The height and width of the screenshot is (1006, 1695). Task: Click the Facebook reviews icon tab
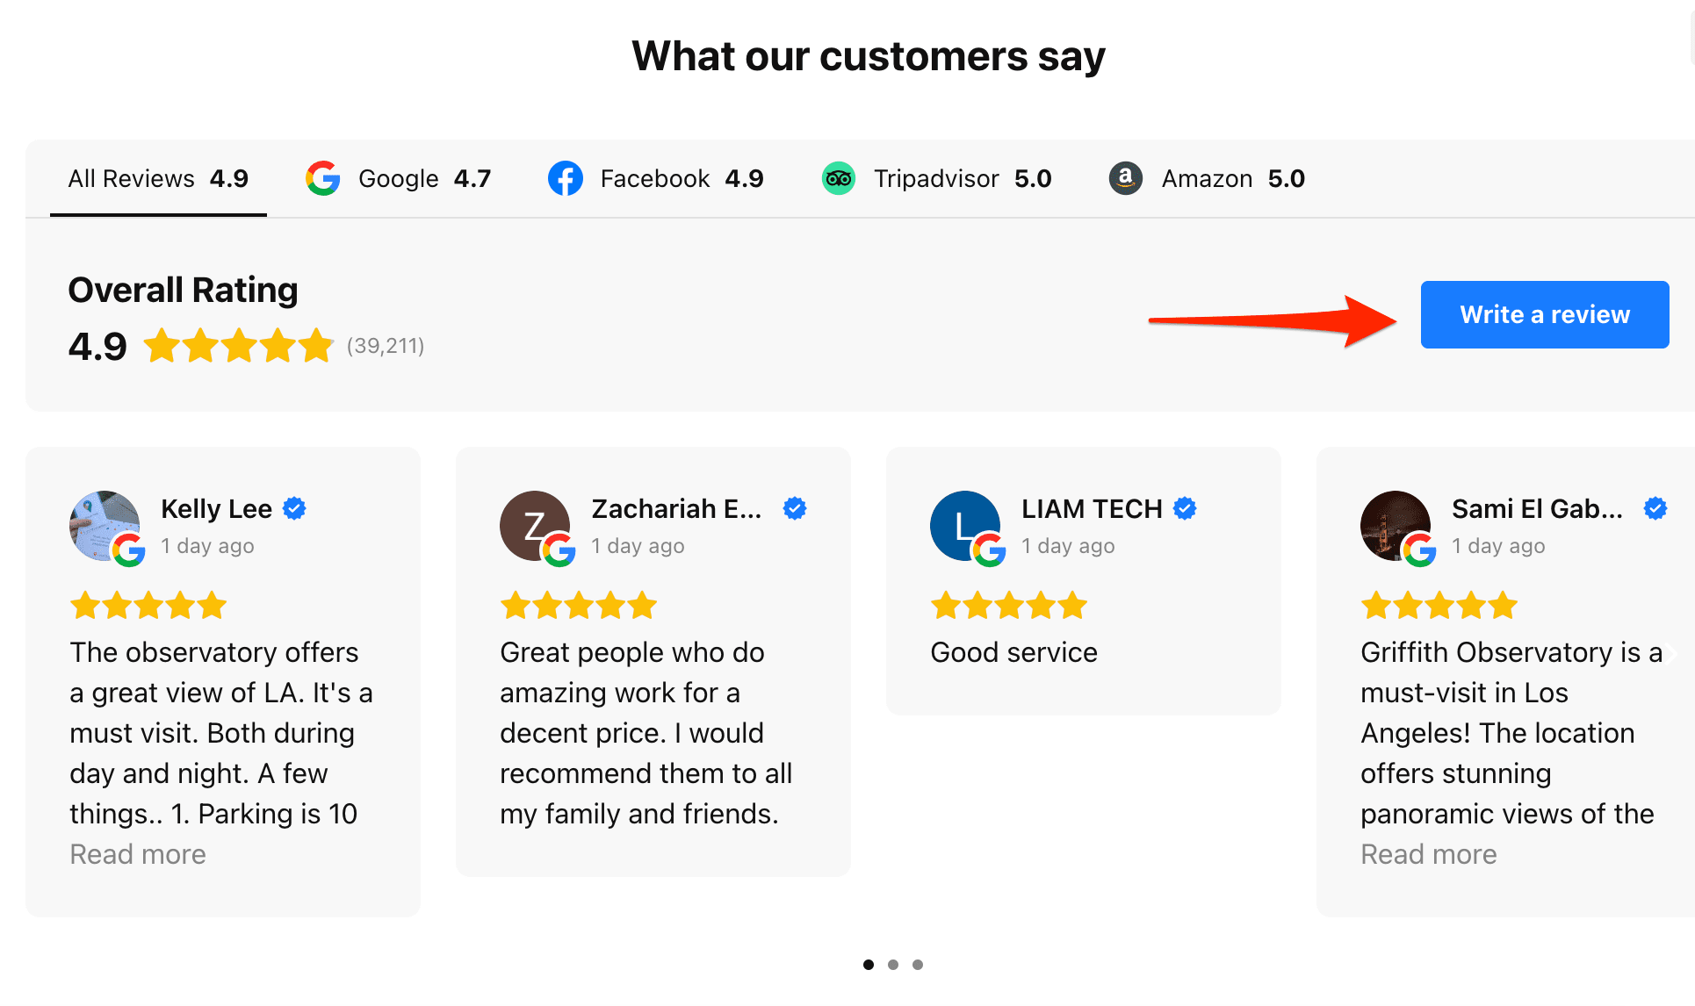[564, 178]
